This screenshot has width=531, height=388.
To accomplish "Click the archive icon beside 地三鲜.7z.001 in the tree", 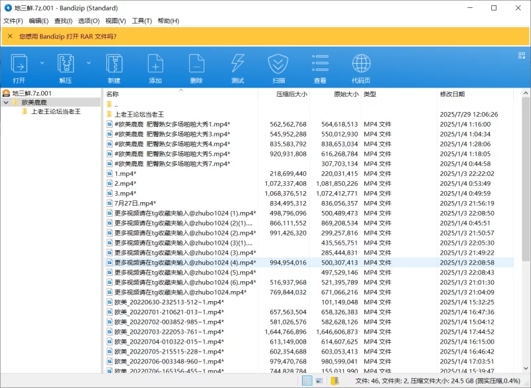I will pyautogui.click(x=6, y=93).
